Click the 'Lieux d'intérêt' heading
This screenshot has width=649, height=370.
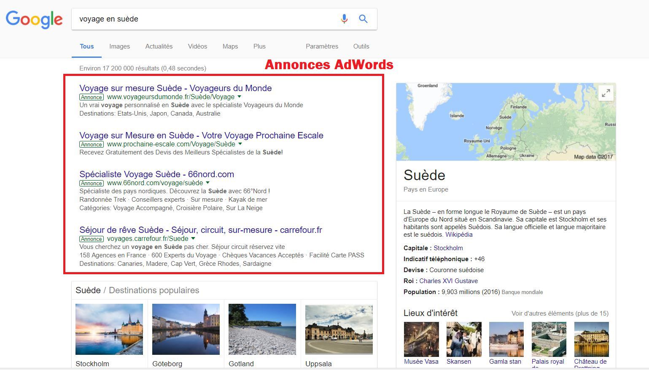click(431, 313)
